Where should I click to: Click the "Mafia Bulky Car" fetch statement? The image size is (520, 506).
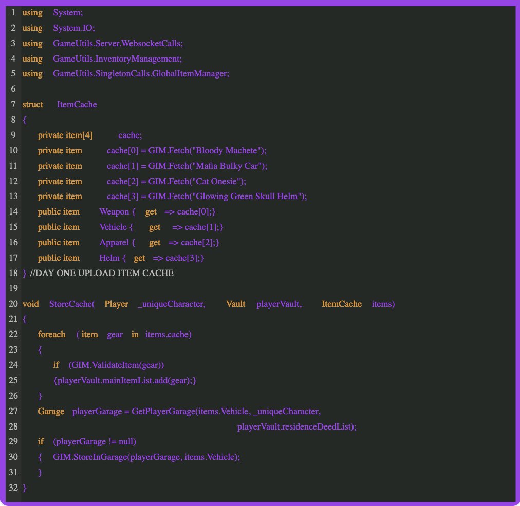[x=187, y=166]
